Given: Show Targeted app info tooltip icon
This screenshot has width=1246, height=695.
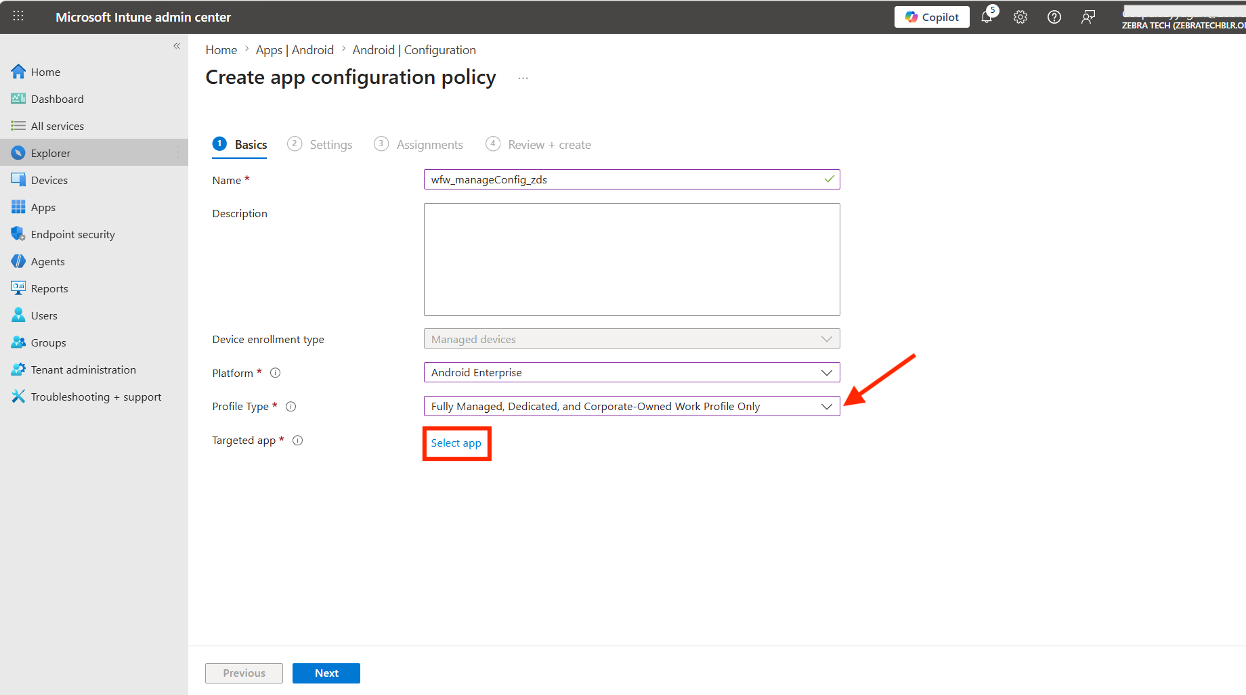Looking at the screenshot, I should point(298,441).
